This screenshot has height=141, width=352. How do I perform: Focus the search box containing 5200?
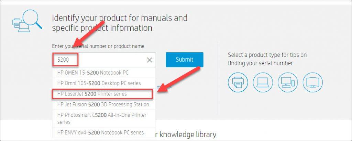pos(104,60)
